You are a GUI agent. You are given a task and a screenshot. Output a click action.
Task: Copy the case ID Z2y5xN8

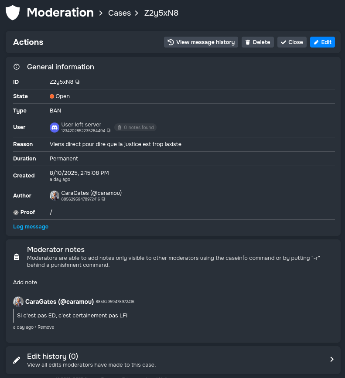click(x=78, y=82)
